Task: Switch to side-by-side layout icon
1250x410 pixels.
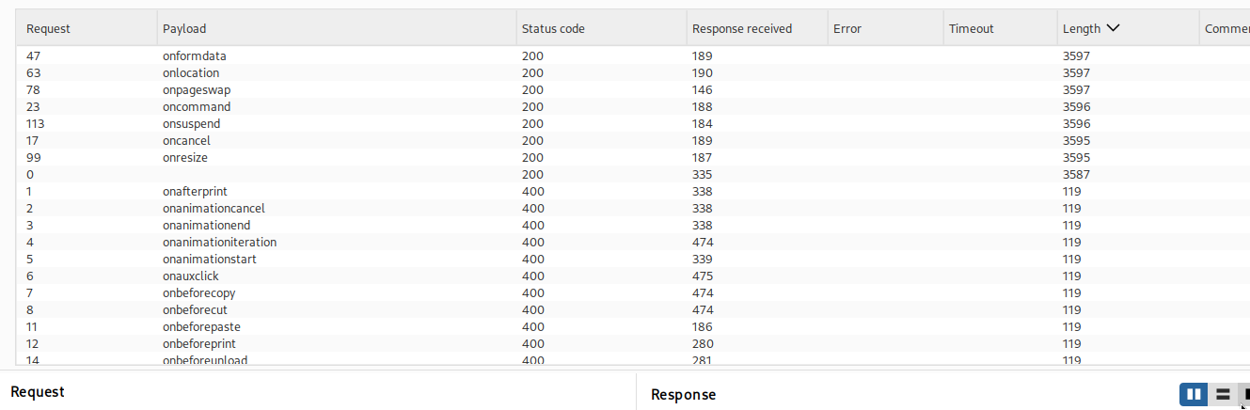Action: point(1194,394)
